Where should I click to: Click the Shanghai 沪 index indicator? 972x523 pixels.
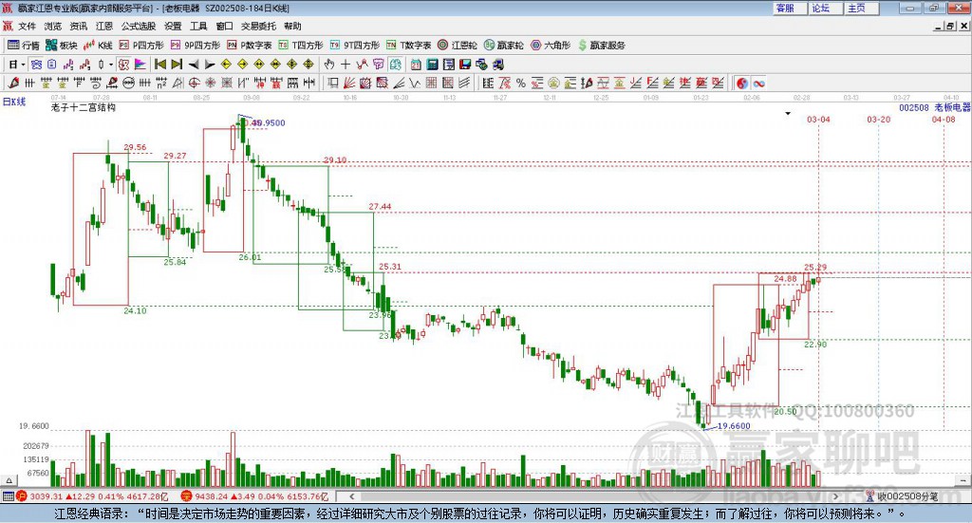22,496
